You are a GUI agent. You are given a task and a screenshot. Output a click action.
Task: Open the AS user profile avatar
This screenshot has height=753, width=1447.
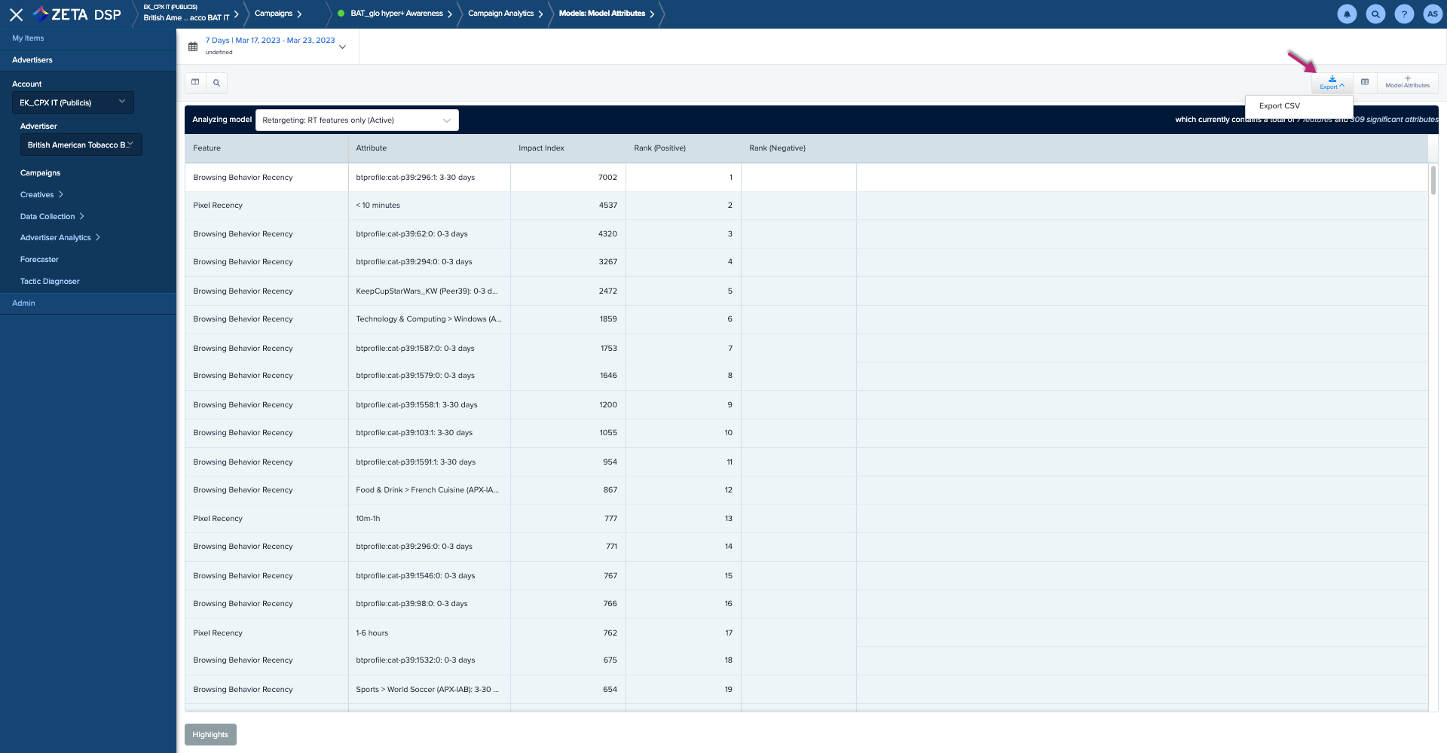[1432, 14]
